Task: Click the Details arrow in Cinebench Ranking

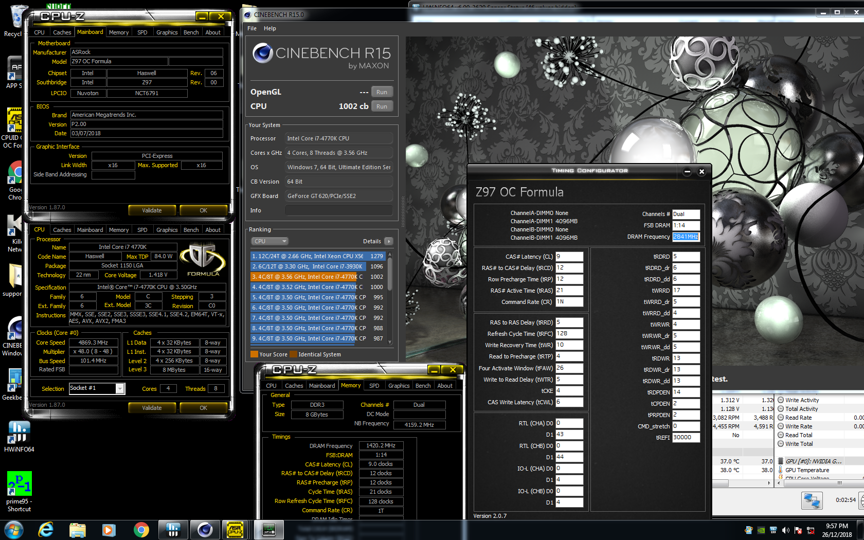Action: click(x=389, y=241)
